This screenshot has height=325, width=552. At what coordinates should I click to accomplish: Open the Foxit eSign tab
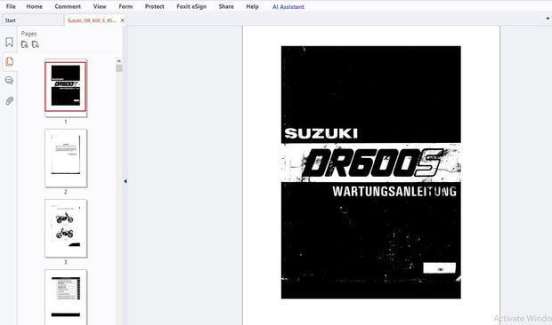click(191, 6)
